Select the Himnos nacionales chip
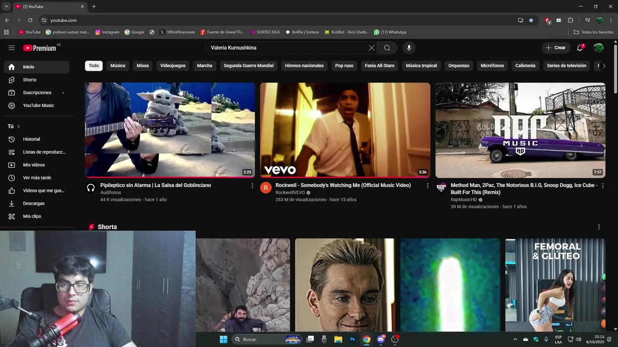618x347 pixels. pos(304,66)
